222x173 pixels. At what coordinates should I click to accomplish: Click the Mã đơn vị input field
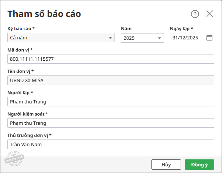pos(111,59)
